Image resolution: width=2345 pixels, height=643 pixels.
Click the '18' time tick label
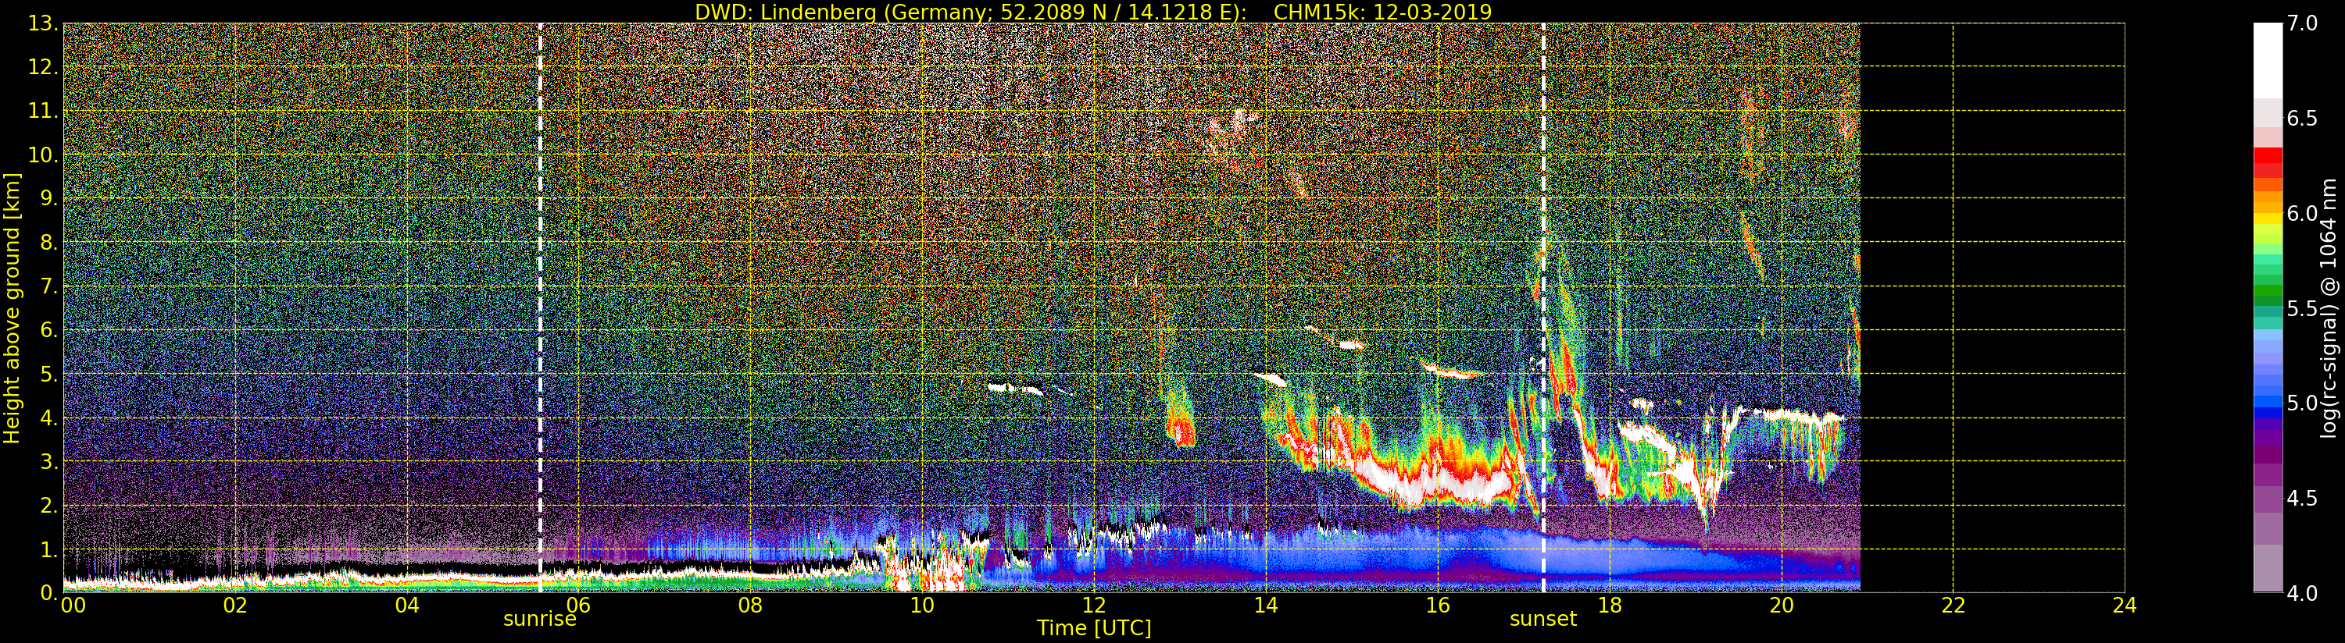[1610, 606]
